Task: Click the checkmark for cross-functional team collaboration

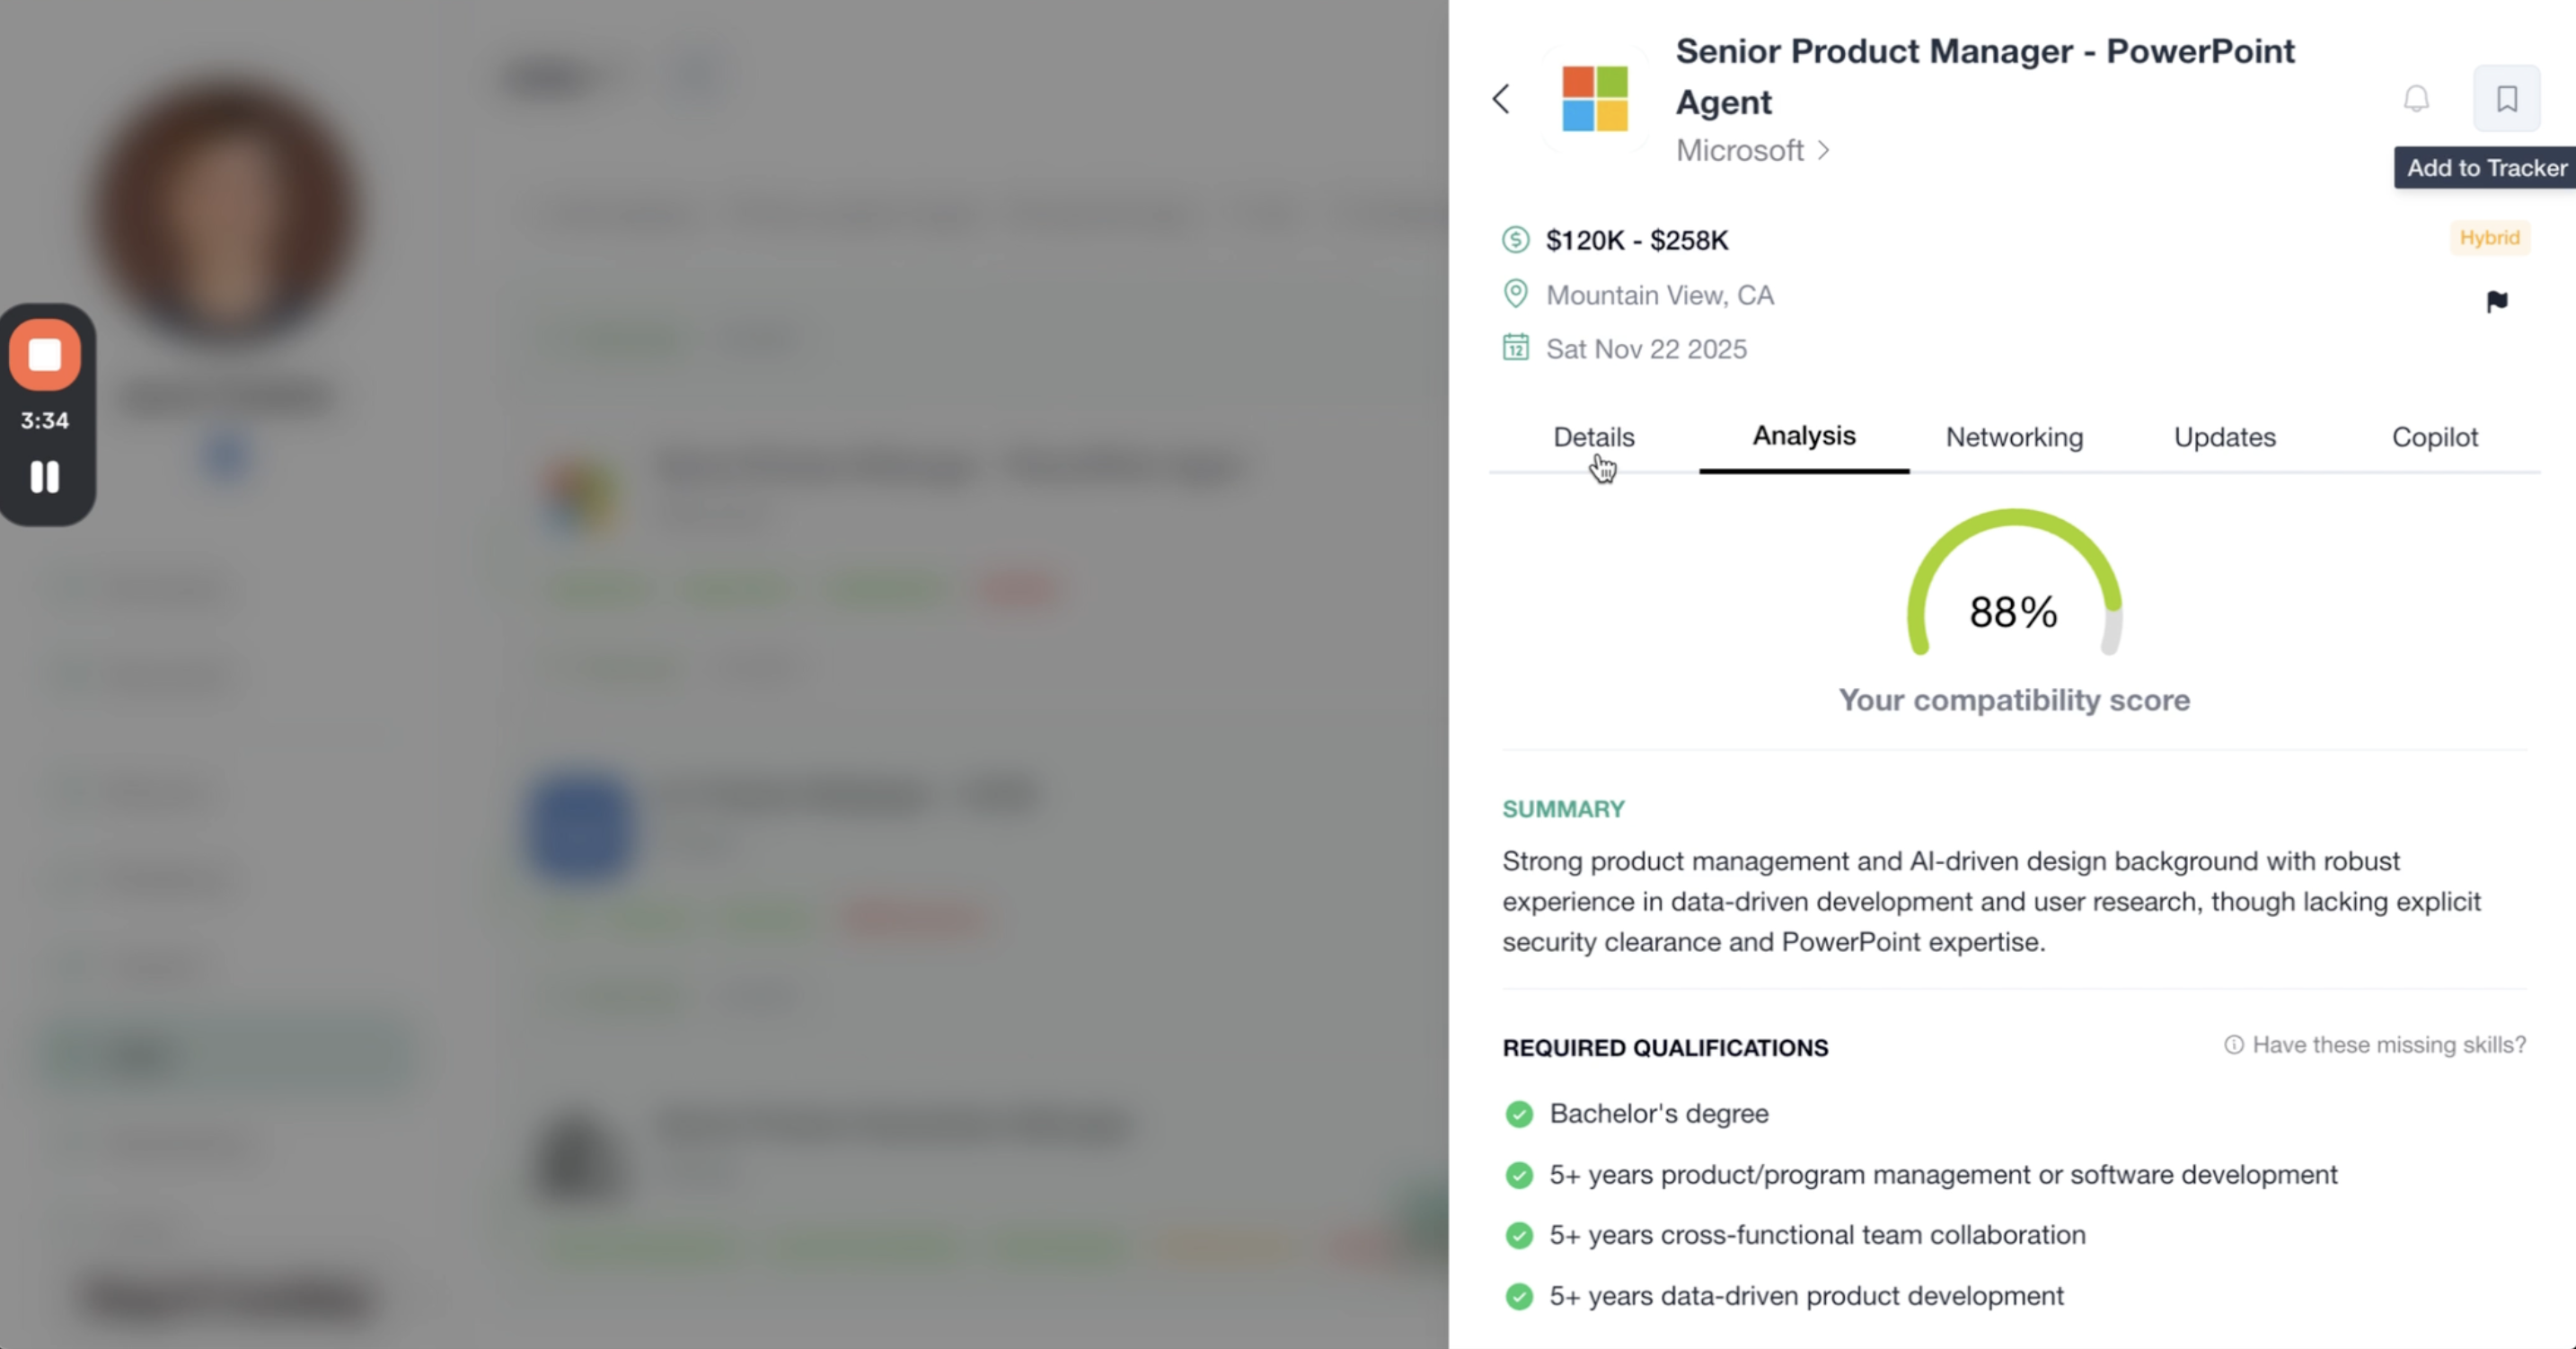Action: tap(1518, 1235)
